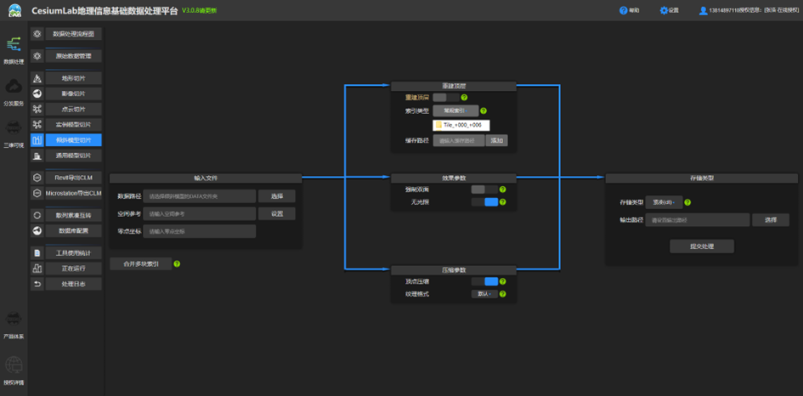Screen dimensions: 803x396
Task: Click the point-cloud icon beside 点云切片
Action: pyautogui.click(x=37, y=109)
